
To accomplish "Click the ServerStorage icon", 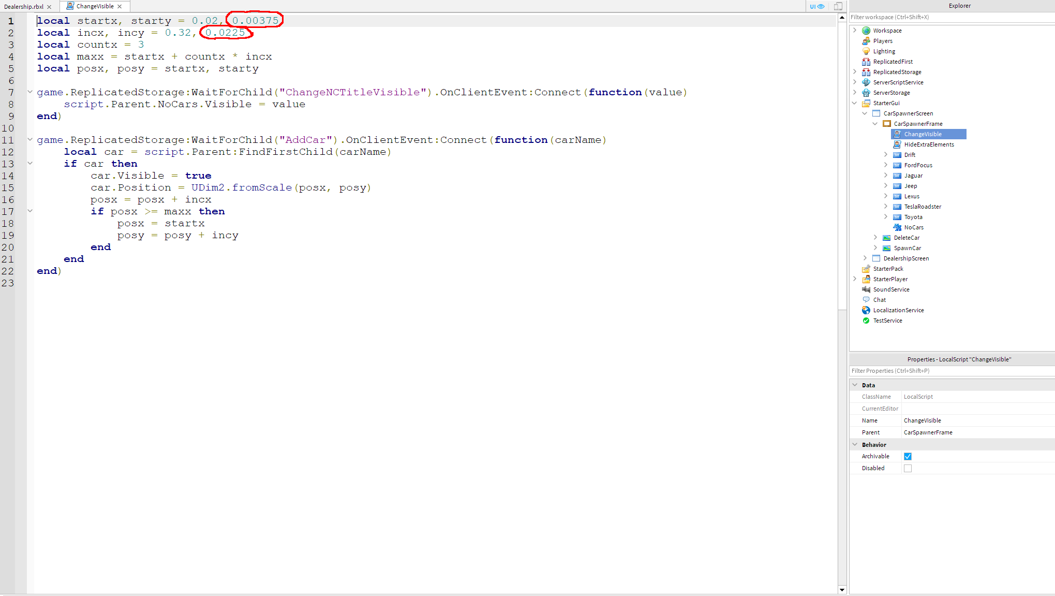I will (x=866, y=93).
